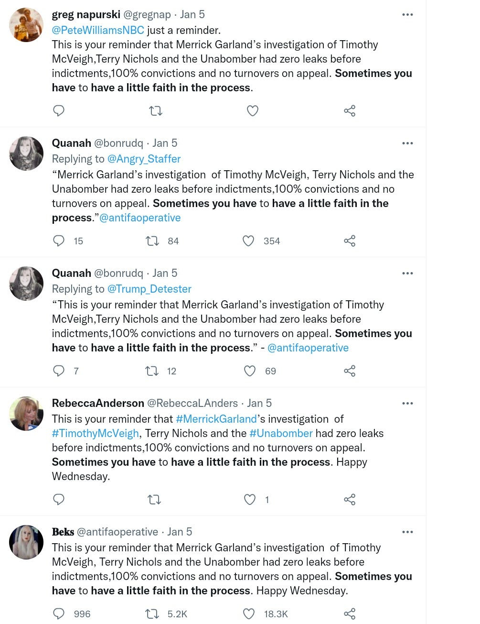Reply to Beks' tweet with 996 replies

pyautogui.click(x=59, y=613)
